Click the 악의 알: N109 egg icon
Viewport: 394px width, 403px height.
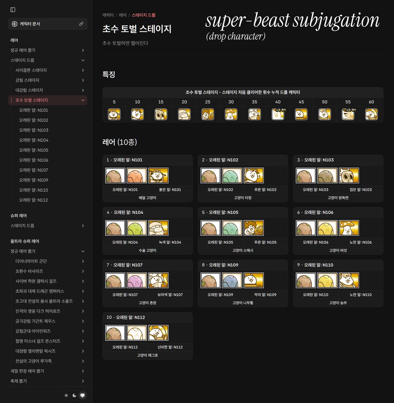point(232,280)
